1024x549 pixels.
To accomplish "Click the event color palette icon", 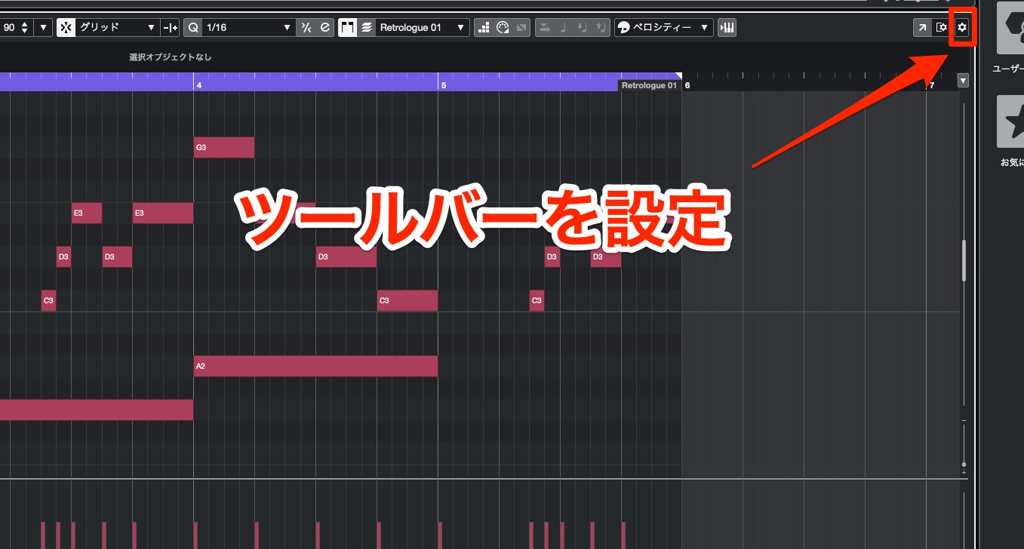I will click(x=624, y=28).
